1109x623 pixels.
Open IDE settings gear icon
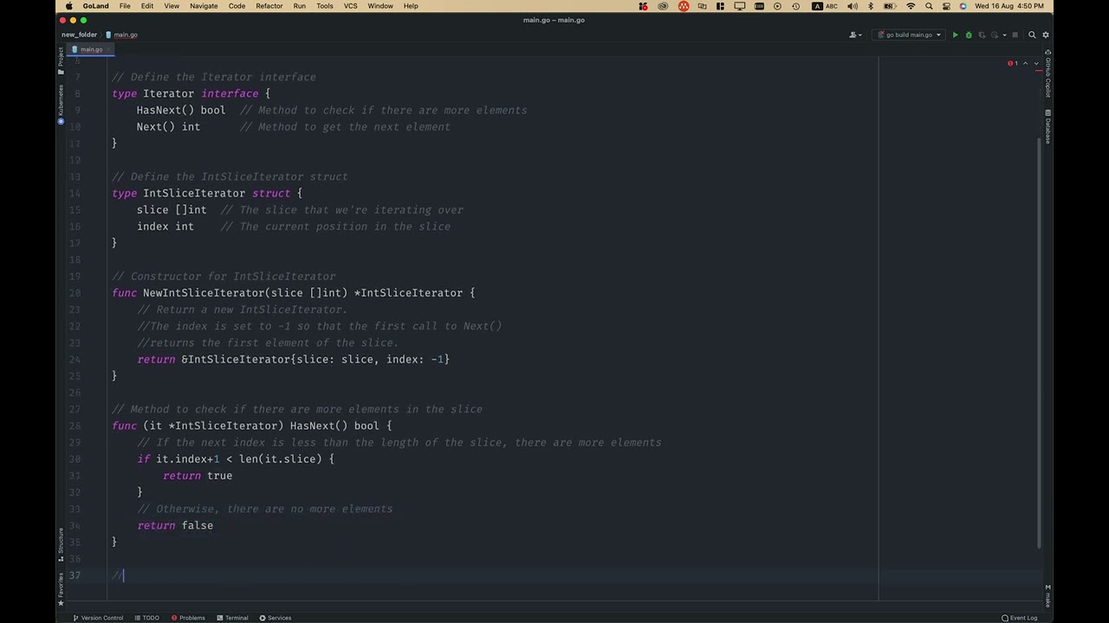pos(1046,35)
